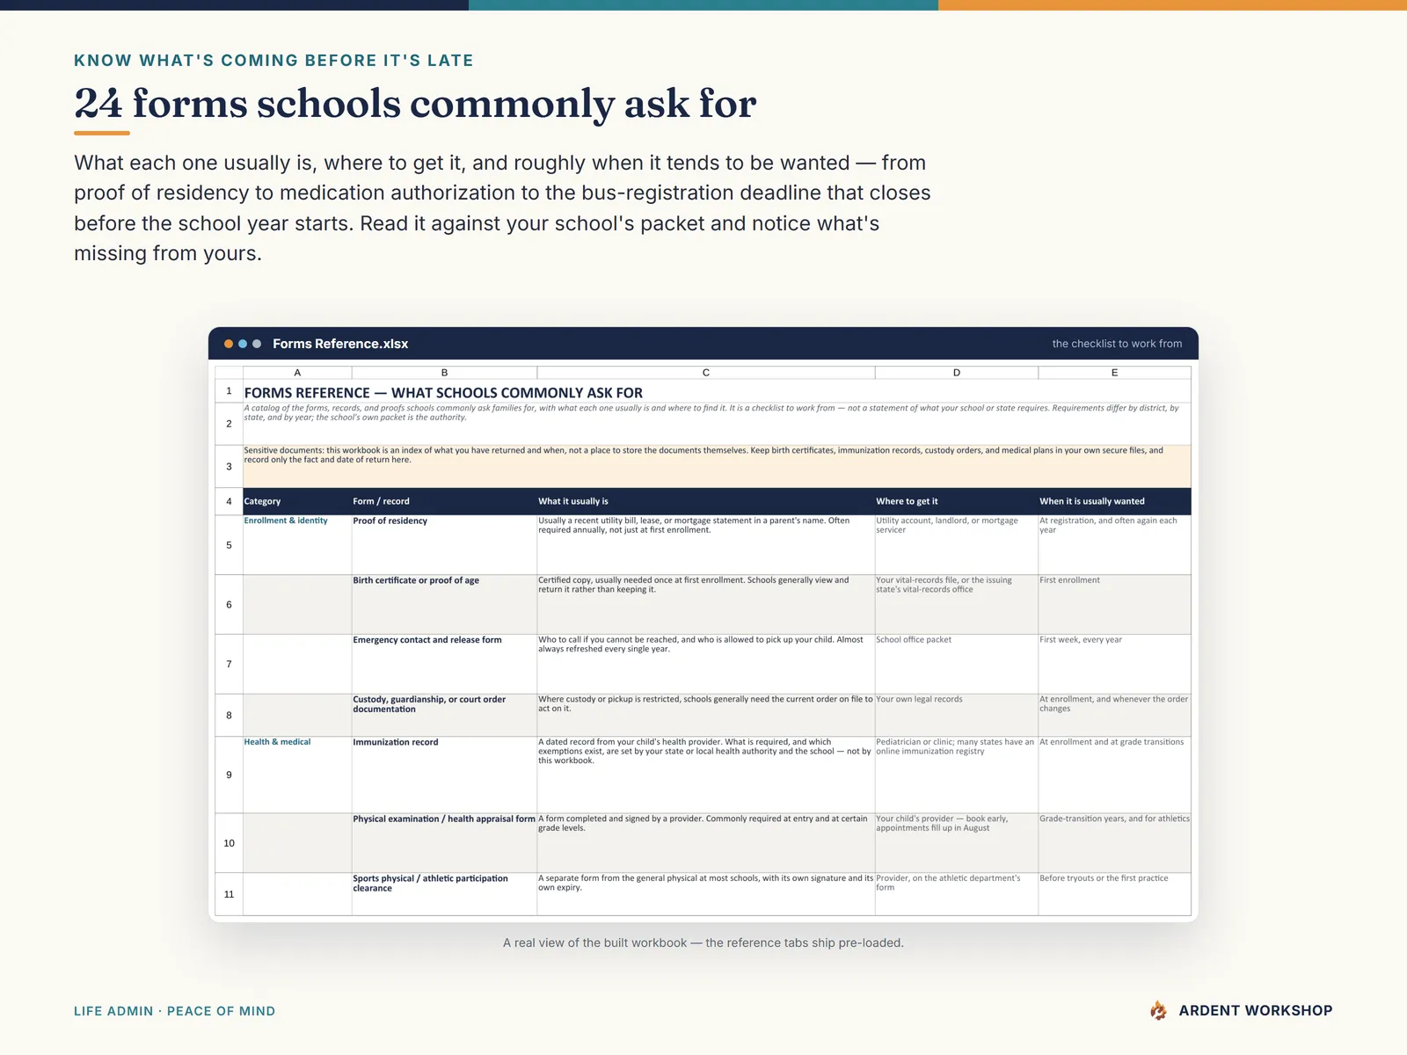The height and width of the screenshot is (1055, 1407).
Task: Select column D header
Action: (x=957, y=373)
